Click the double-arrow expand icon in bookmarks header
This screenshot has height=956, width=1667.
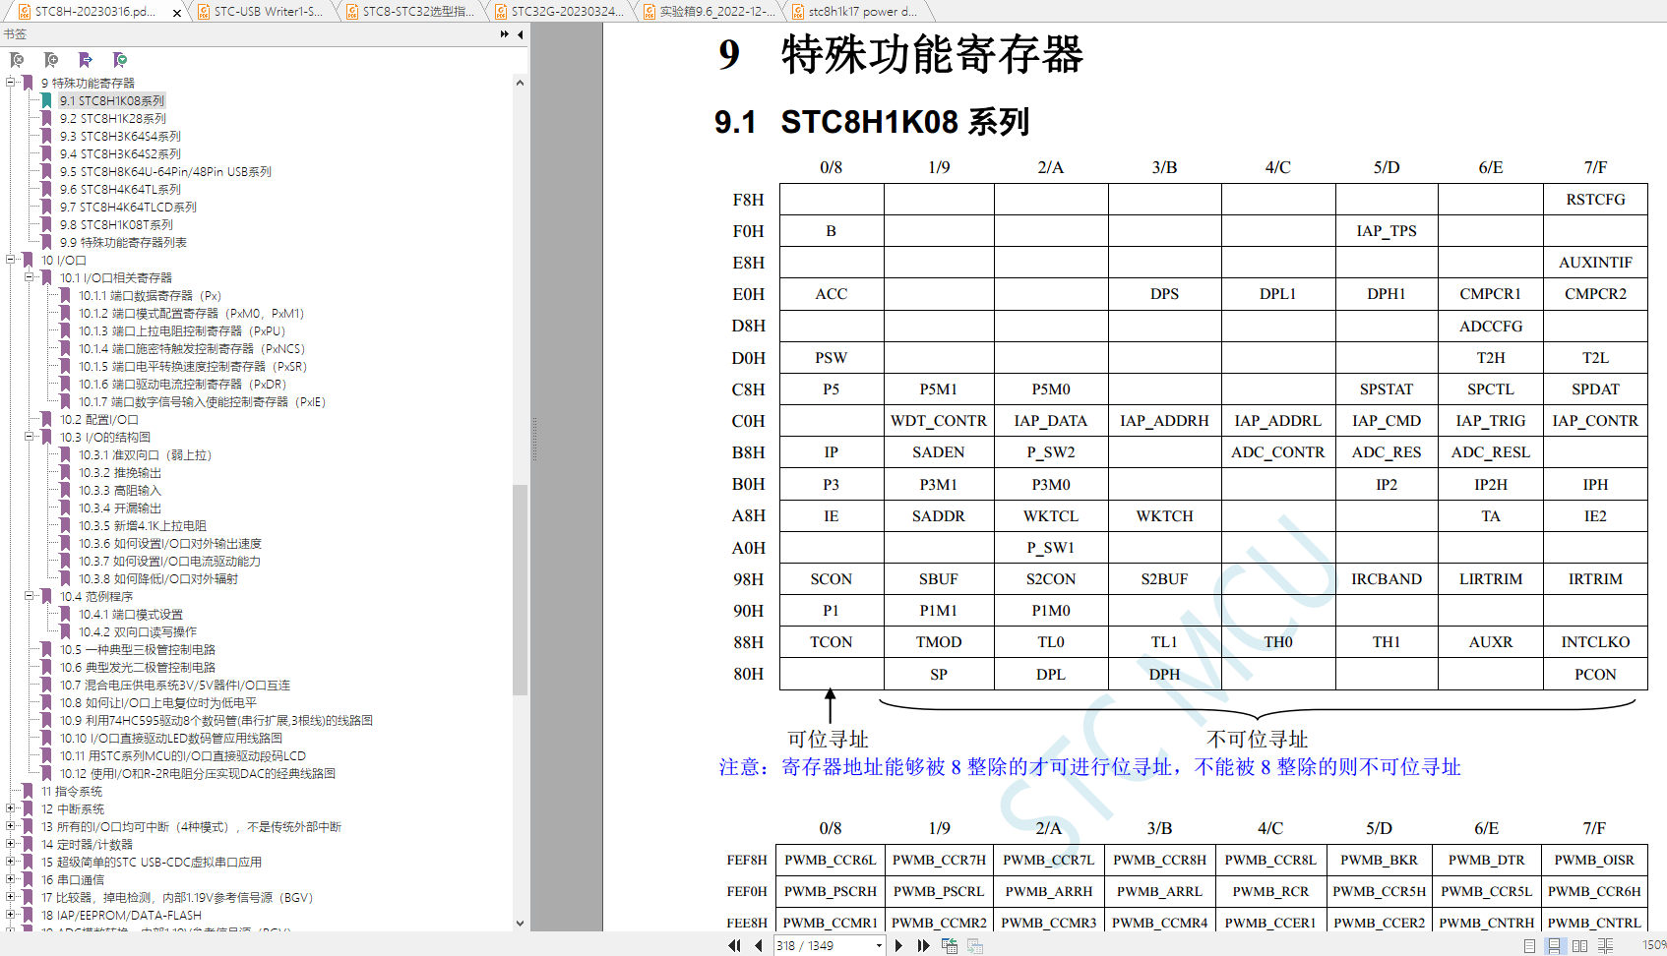point(505,34)
